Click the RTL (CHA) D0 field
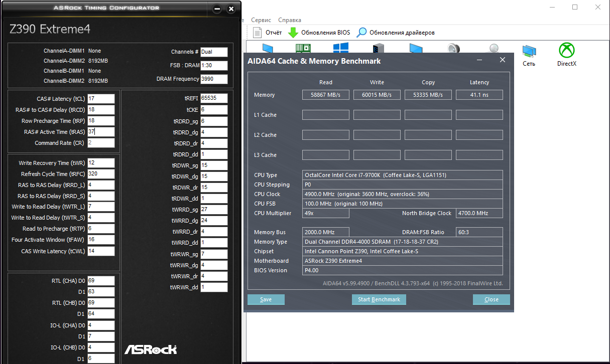The height and width of the screenshot is (364, 610). (101, 281)
